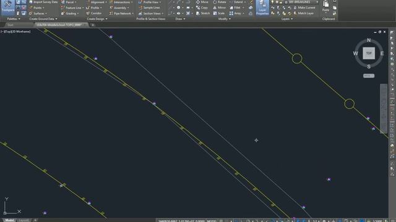This screenshot has width=396, height=222.
Task: Select the Mirror tool
Action: 220,8
